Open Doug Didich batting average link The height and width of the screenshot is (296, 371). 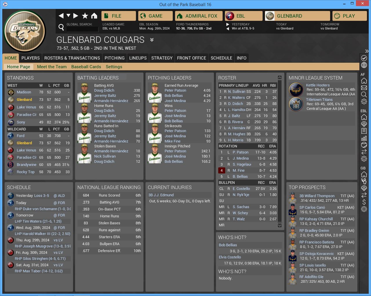[x=104, y=90]
